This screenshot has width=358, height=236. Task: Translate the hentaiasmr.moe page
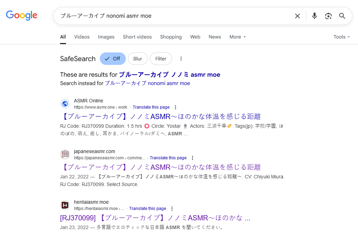point(147,209)
